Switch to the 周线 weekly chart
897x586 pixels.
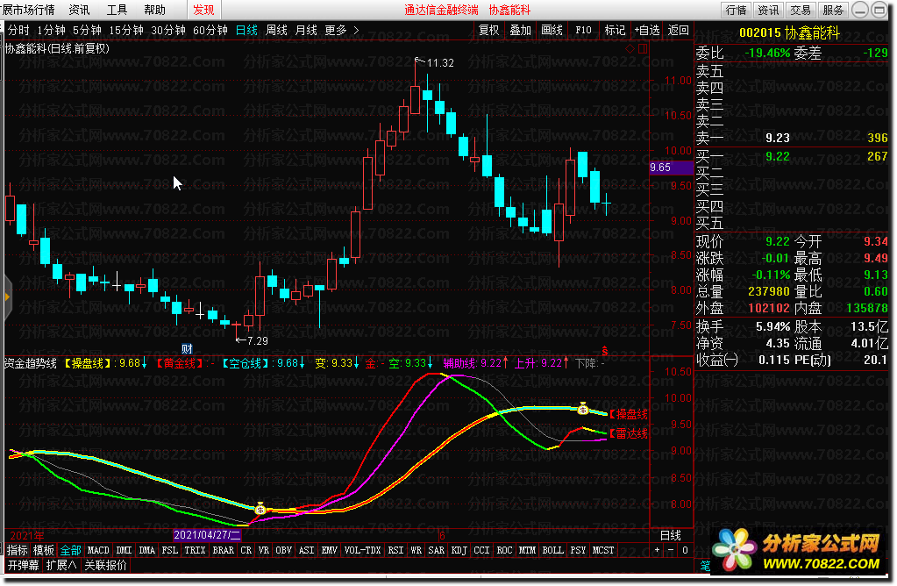276,31
